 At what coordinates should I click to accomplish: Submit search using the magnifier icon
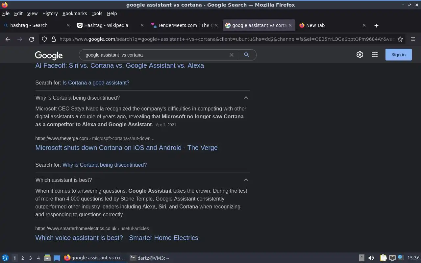[246, 55]
